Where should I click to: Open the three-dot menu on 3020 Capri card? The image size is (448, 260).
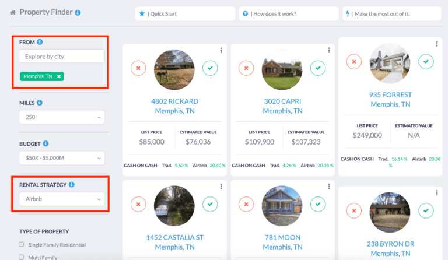click(x=330, y=50)
